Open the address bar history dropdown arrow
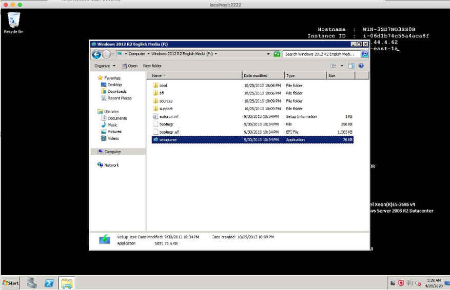Viewport: 450px width, 290px height. (268, 54)
